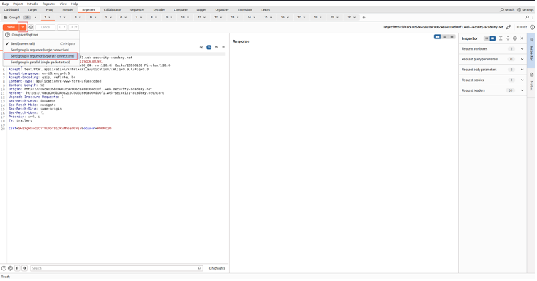Viewport: 537px width, 281px height.
Task: Toggle the highlighted blue request editor button
Action: (x=208, y=47)
